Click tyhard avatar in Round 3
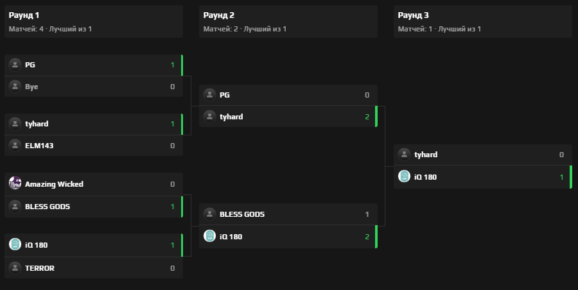 click(x=405, y=154)
